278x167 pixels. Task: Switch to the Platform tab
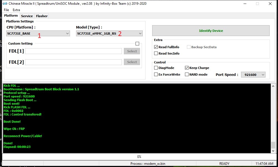[x=11, y=16]
